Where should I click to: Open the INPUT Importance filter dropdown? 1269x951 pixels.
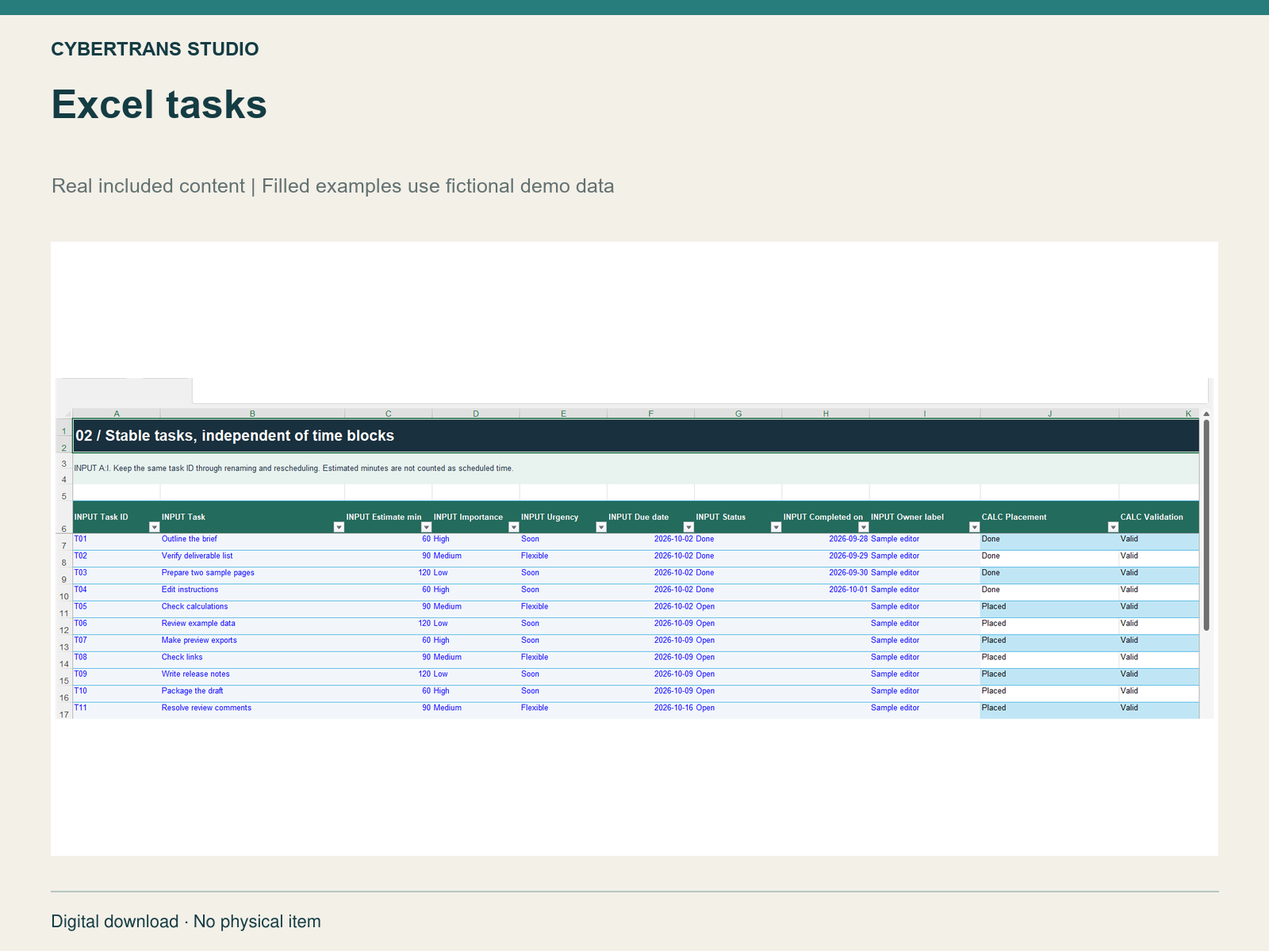click(x=514, y=528)
